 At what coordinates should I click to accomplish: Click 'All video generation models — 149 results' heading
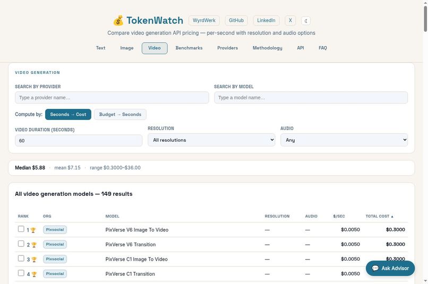(x=74, y=194)
